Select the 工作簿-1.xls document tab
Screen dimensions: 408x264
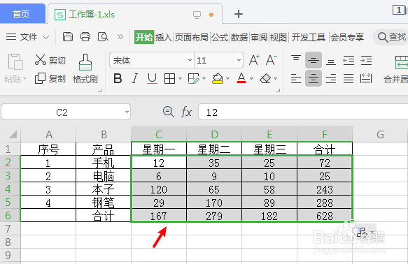135,14
